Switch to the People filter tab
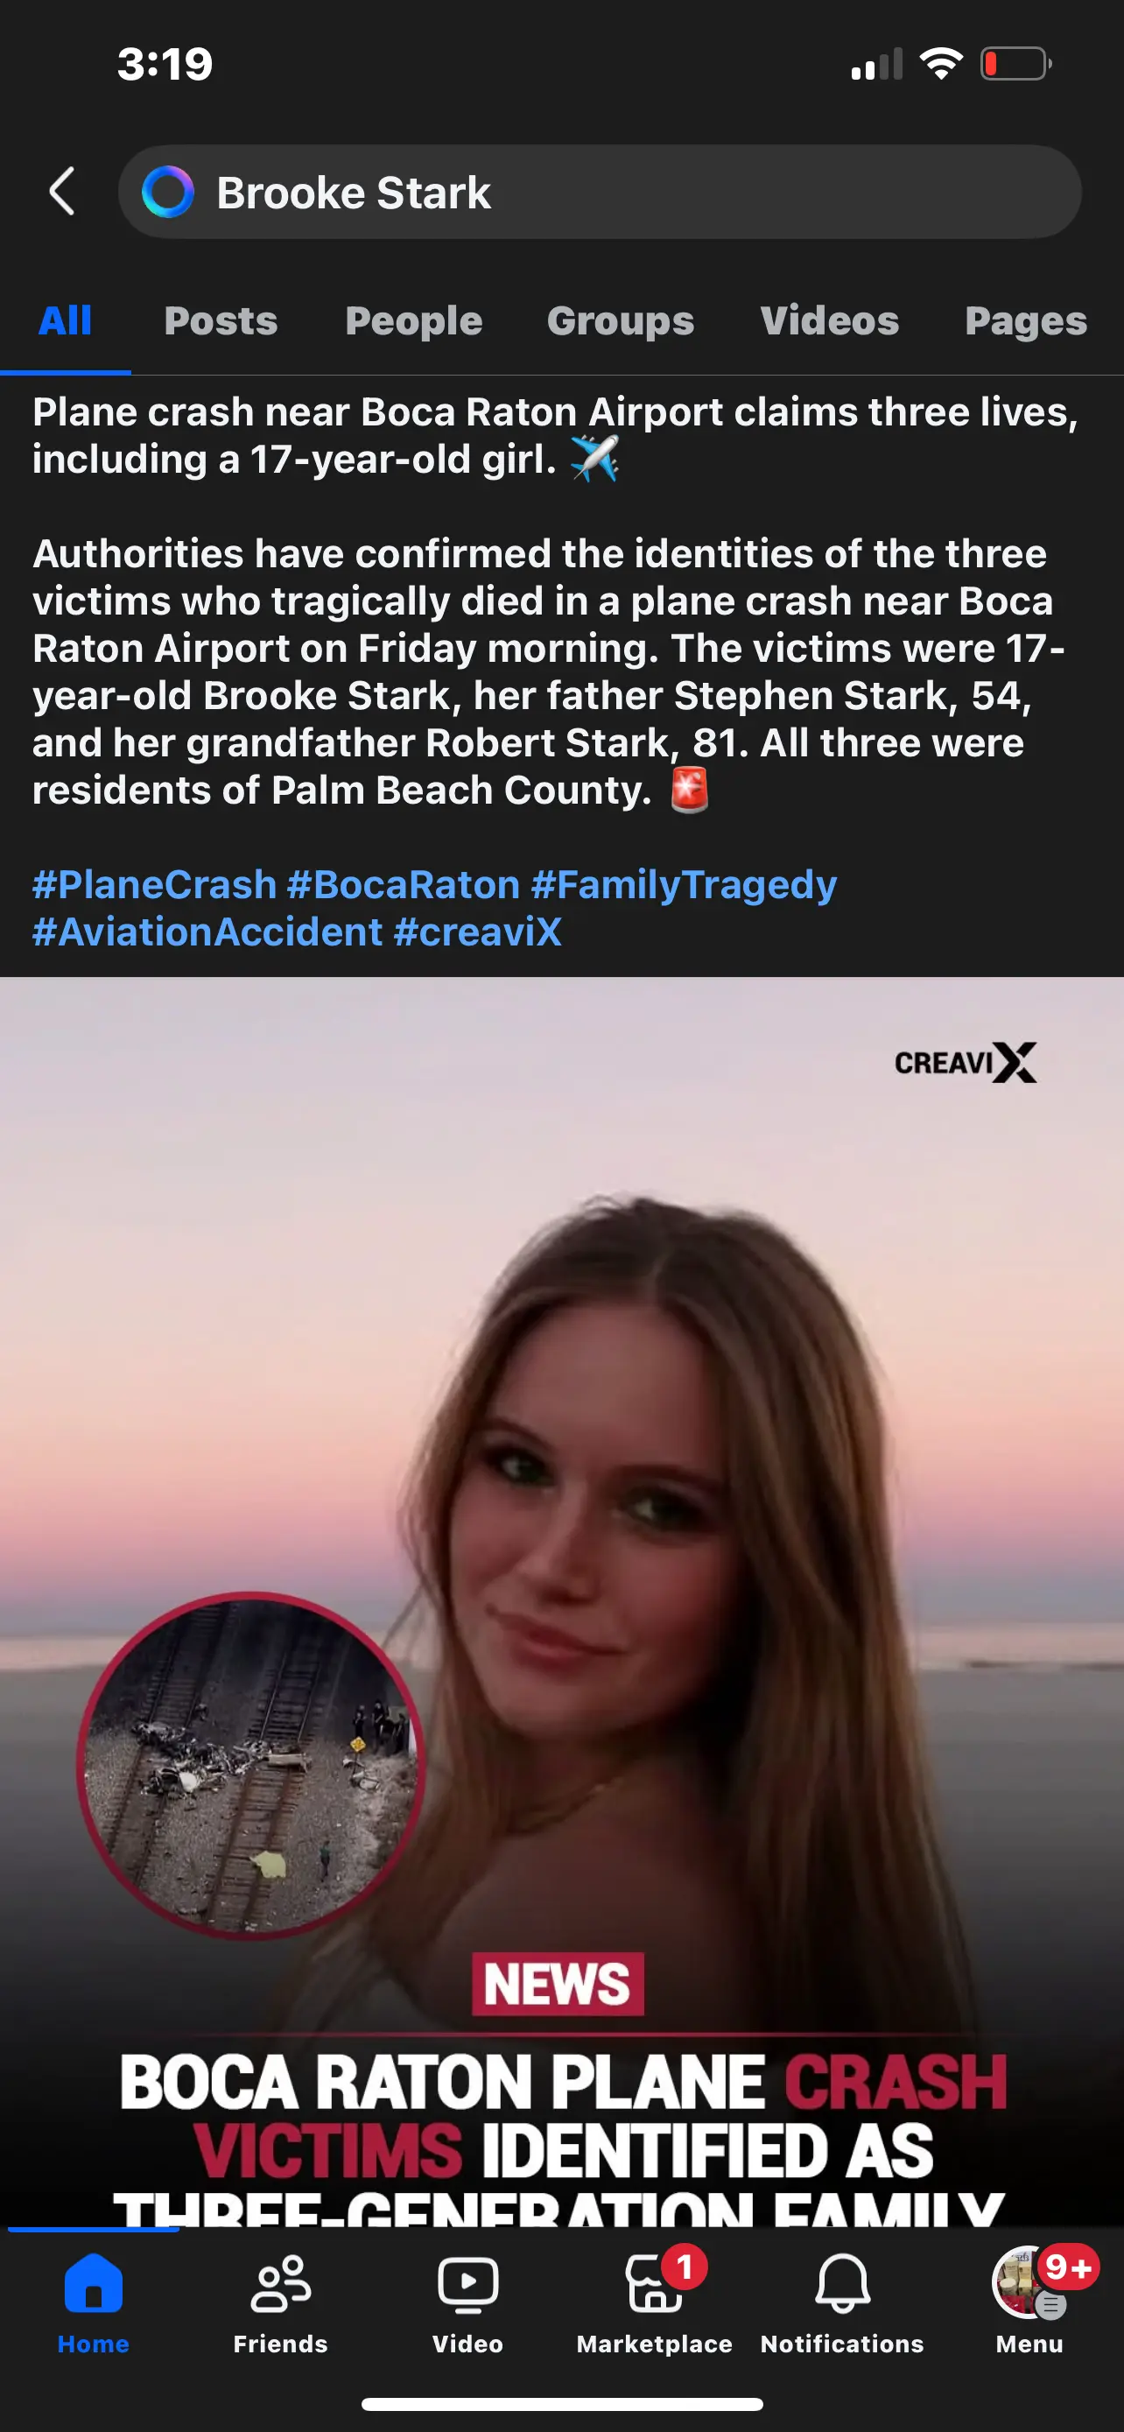 click(413, 321)
